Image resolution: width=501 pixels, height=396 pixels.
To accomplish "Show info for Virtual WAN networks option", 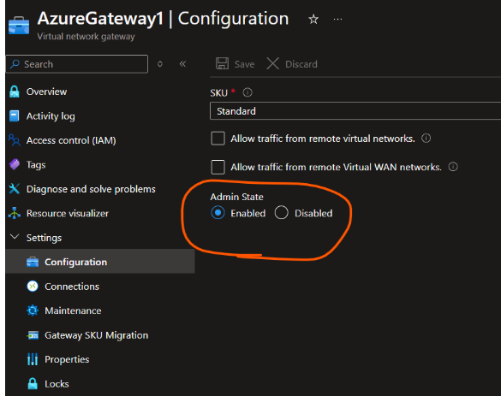I will click(x=453, y=167).
